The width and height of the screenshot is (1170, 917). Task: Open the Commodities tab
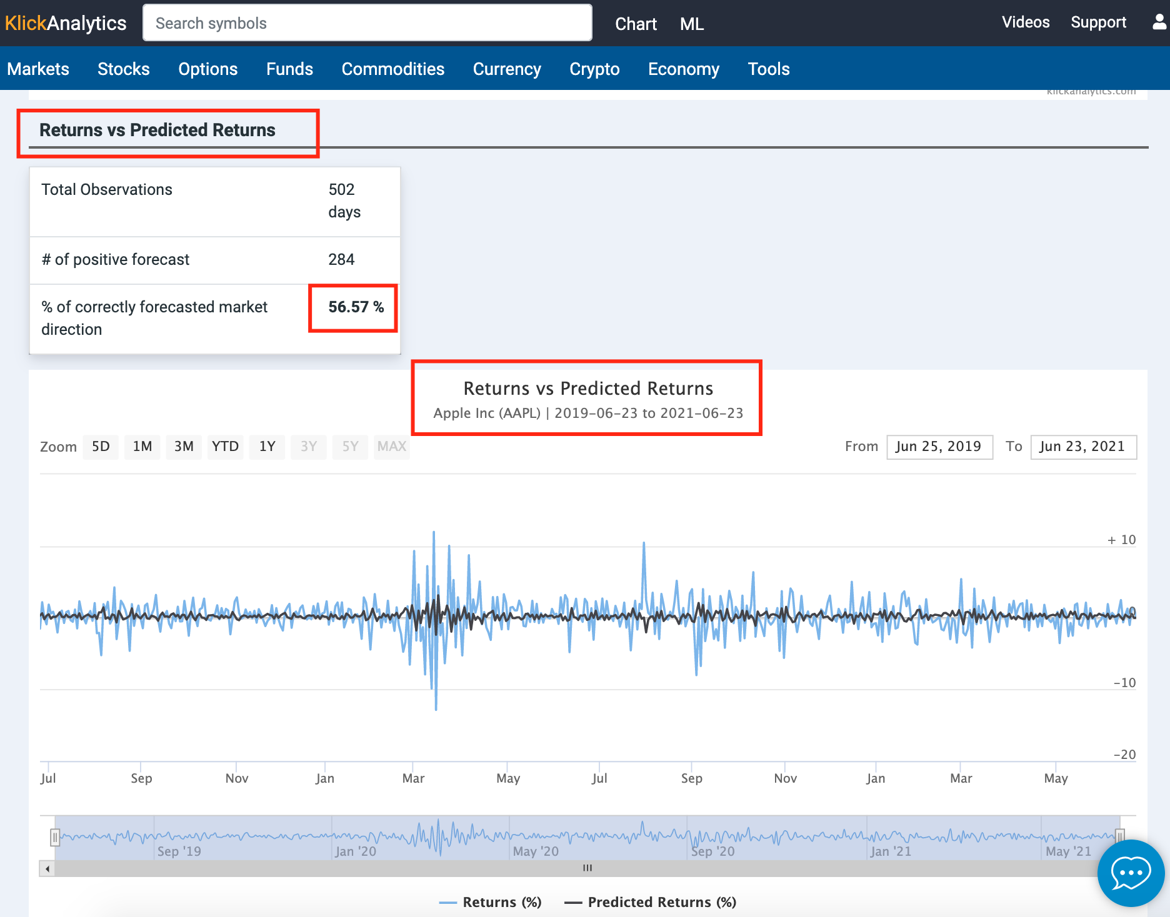393,69
